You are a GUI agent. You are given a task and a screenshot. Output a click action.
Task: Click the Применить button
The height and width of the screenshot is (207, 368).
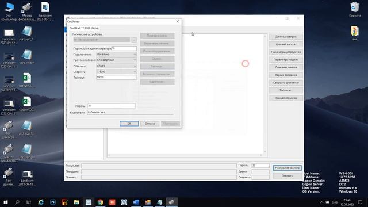(x=170, y=124)
